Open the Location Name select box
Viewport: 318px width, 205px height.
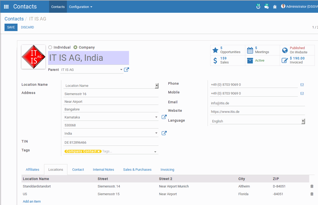(111, 86)
